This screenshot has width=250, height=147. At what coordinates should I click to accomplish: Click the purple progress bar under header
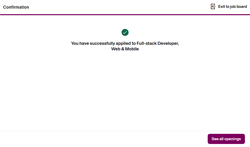[125, 15]
